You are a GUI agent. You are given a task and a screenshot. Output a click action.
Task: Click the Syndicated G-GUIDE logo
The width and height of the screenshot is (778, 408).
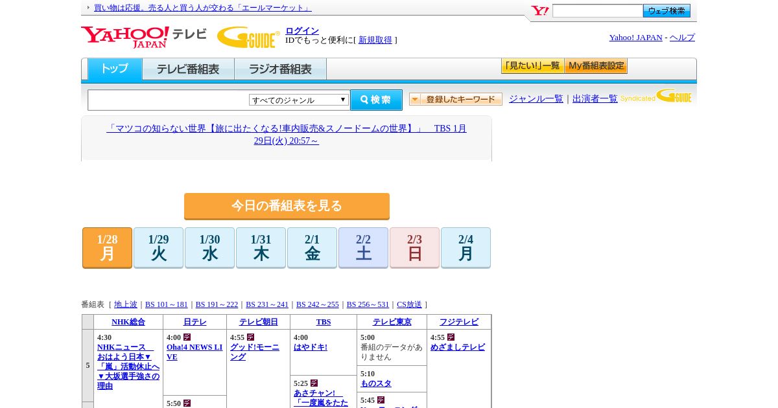tap(656, 96)
